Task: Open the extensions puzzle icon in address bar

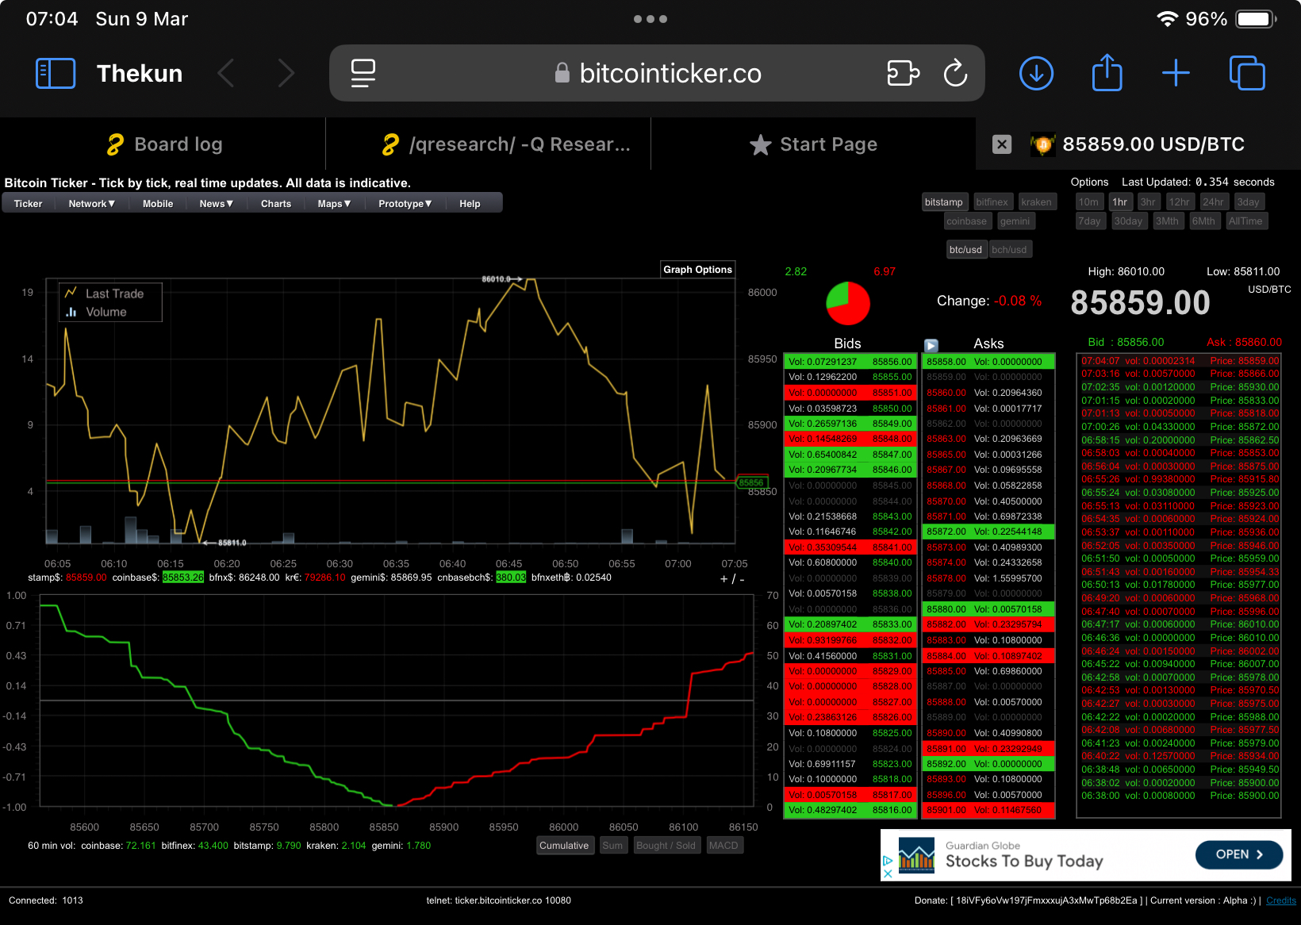Action: pyautogui.click(x=903, y=73)
